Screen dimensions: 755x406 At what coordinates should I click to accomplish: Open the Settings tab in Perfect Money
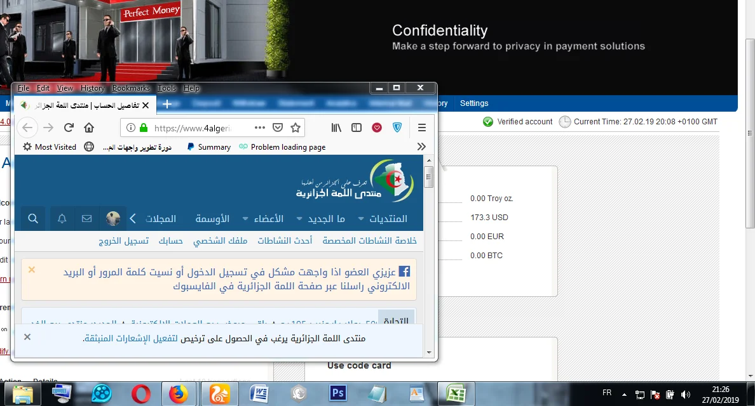[474, 103]
